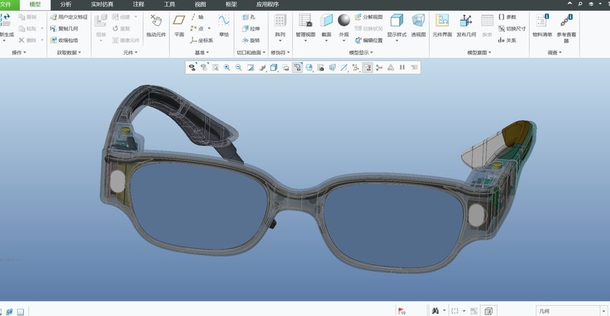This screenshot has width=610, height=316.
Task: Open the display style cube in graphics toolbar
Action: (274, 68)
